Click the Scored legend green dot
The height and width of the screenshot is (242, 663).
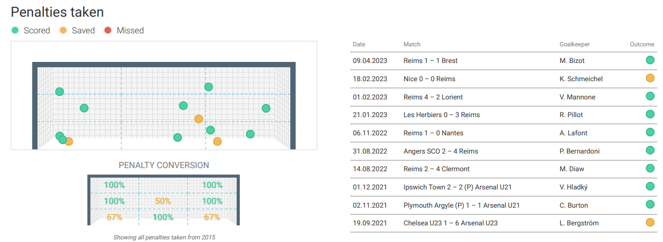coord(15,31)
